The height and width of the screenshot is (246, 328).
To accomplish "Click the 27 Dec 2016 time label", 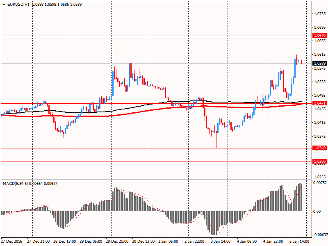I will click(12, 241).
